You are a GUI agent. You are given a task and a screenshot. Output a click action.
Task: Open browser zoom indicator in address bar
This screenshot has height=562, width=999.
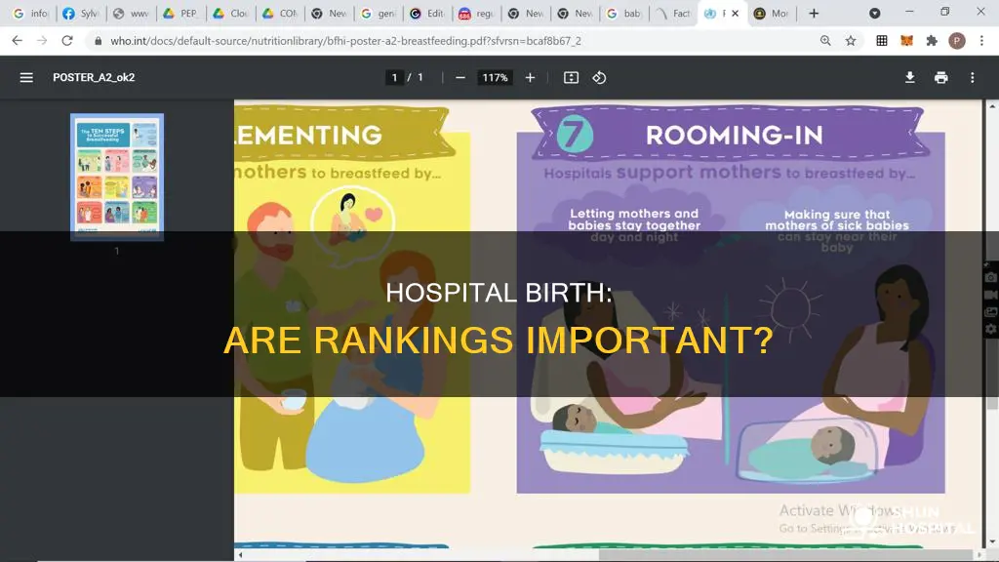pos(825,41)
